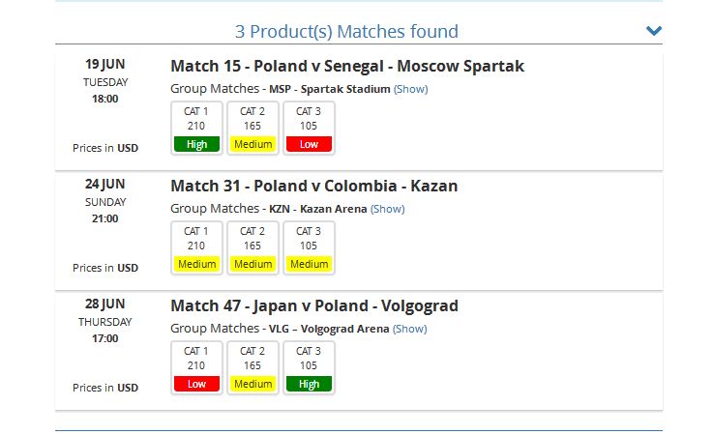
Task: Click red Low availability badge for Match 47
Action: coord(196,384)
